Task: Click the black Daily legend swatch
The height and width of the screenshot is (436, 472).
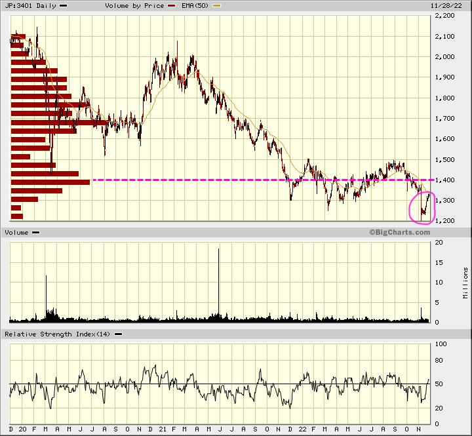Action: [64, 6]
